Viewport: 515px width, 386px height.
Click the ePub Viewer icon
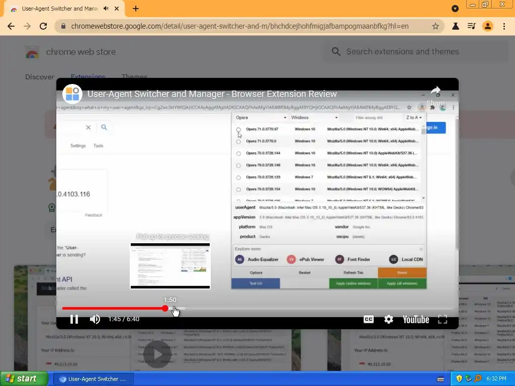click(291, 259)
